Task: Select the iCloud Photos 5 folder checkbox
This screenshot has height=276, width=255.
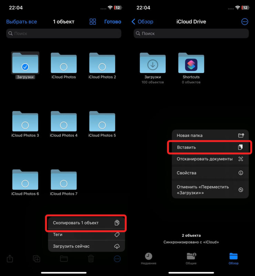Action: pyautogui.click(x=102, y=125)
